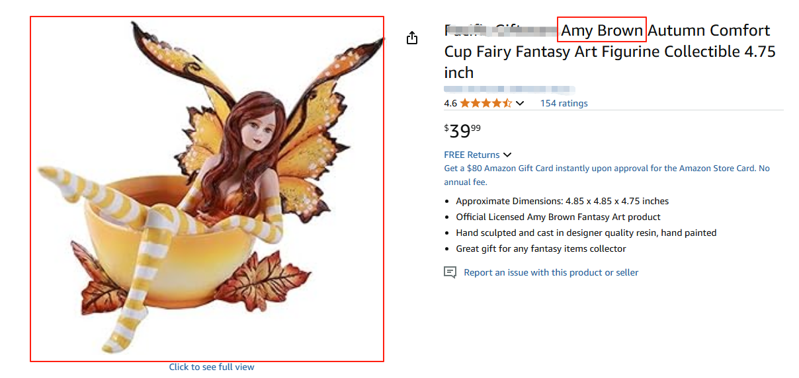Open the 154 ratings link
This screenshot has height=378, width=799.
[x=564, y=103]
